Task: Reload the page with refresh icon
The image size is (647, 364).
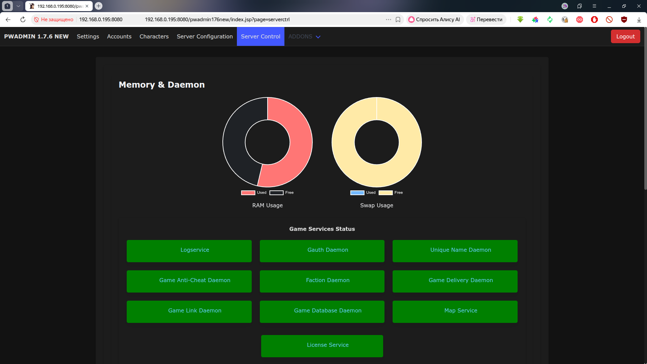Action: point(23,20)
